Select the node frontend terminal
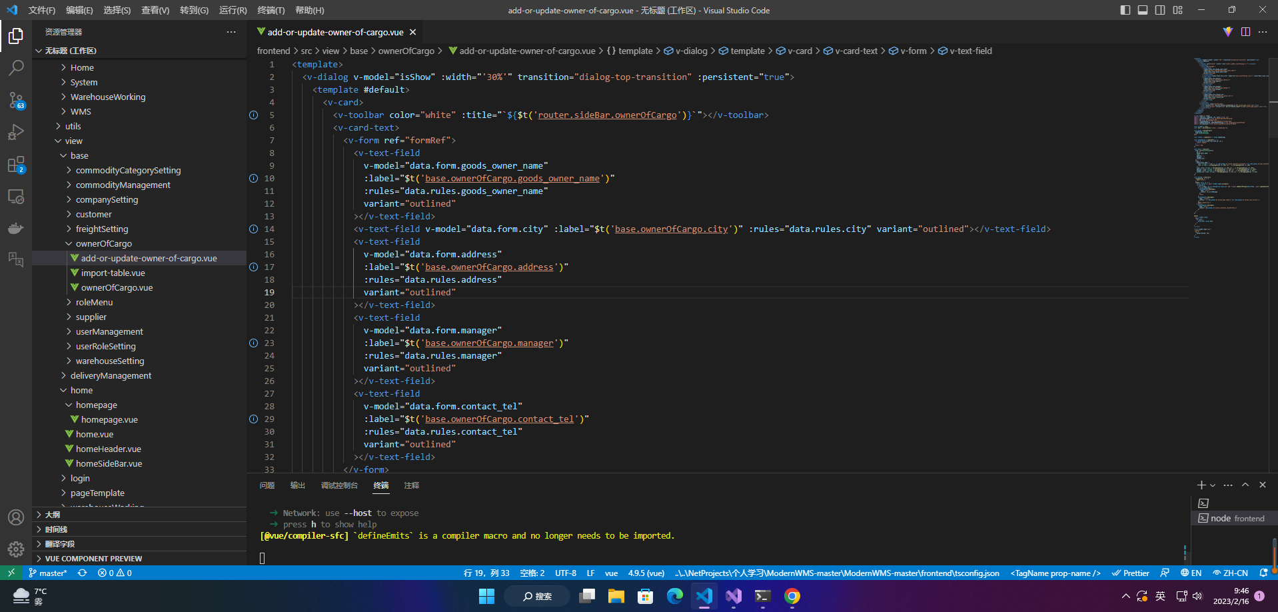 tap(1233, 519)
